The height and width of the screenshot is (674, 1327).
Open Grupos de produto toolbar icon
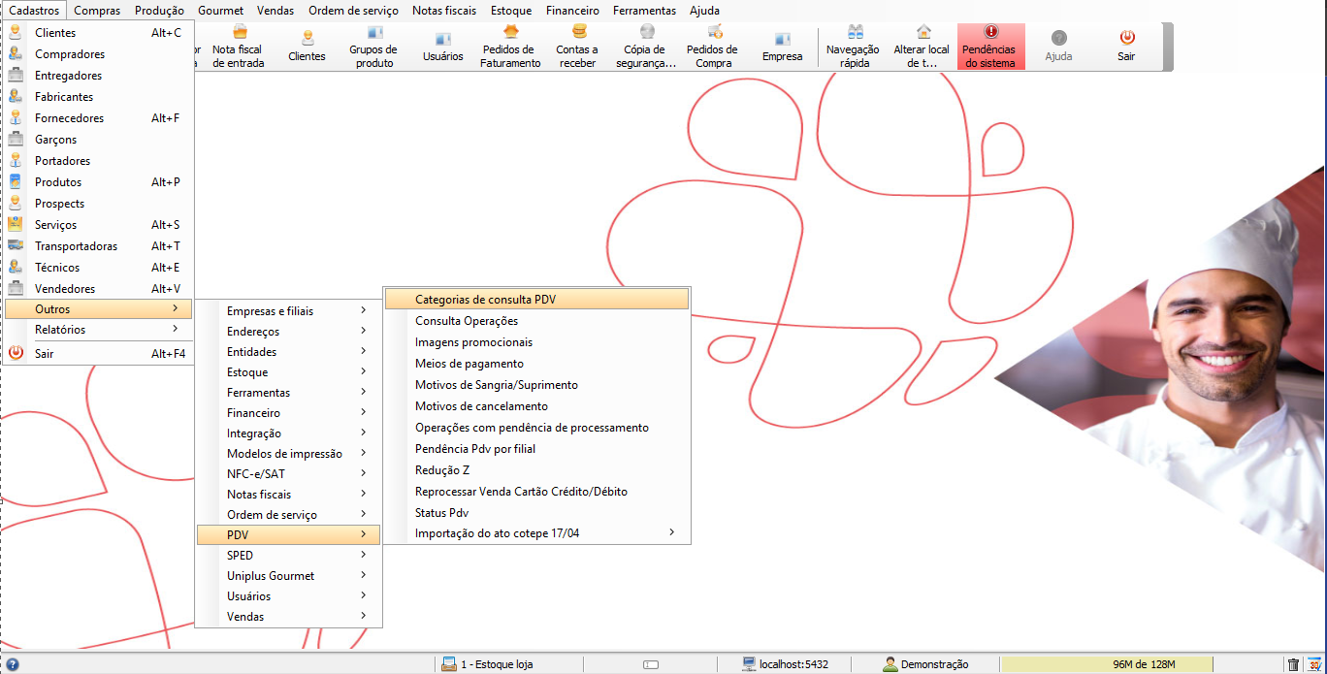coord(374,47)
